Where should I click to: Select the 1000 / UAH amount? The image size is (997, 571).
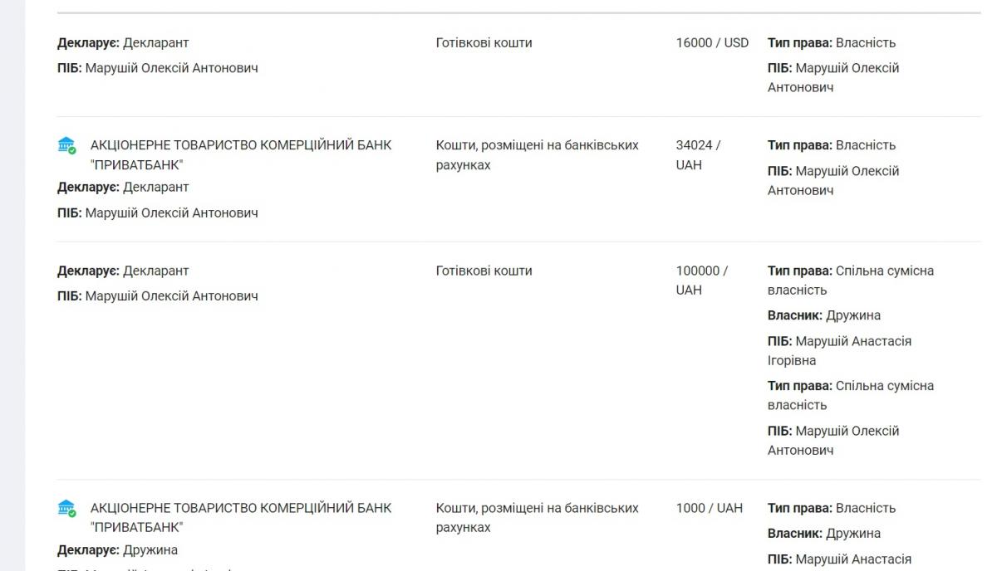click(x=709, y=508)
